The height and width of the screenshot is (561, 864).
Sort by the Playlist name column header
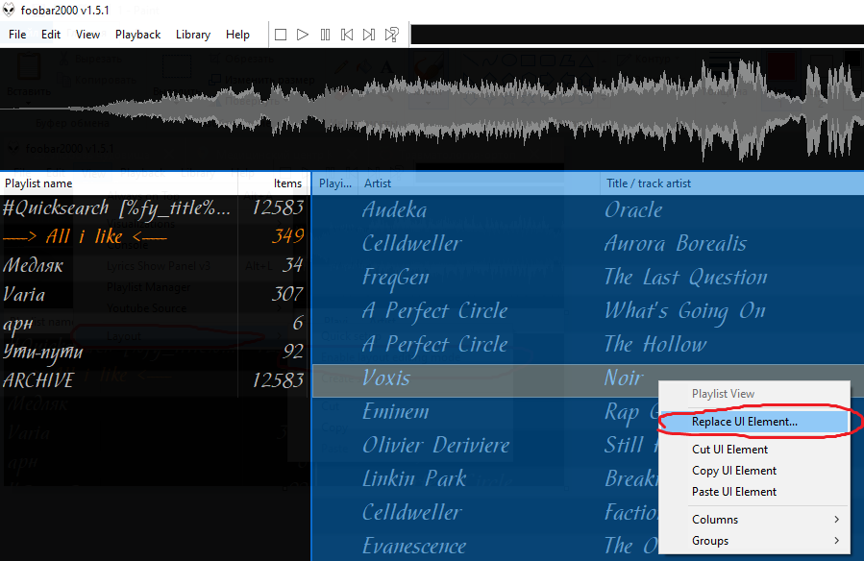[119, 183]
